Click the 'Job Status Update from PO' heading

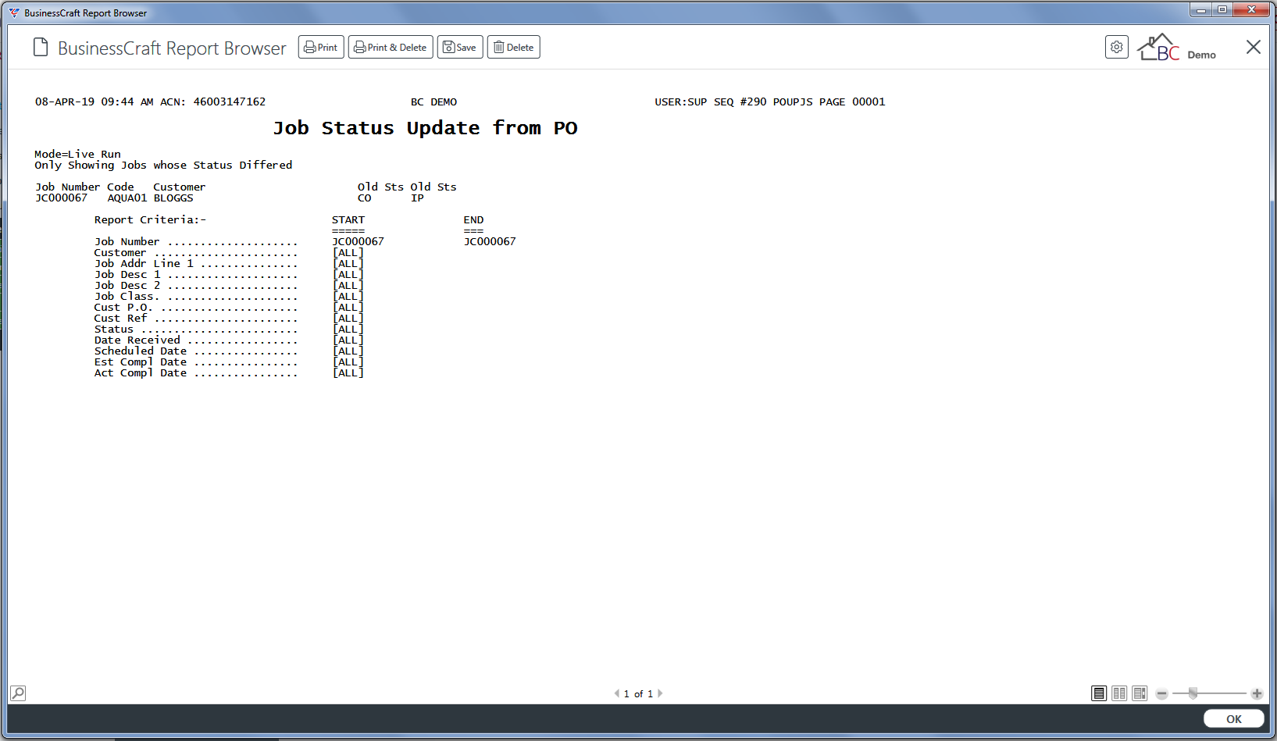[x=425, y=128]
